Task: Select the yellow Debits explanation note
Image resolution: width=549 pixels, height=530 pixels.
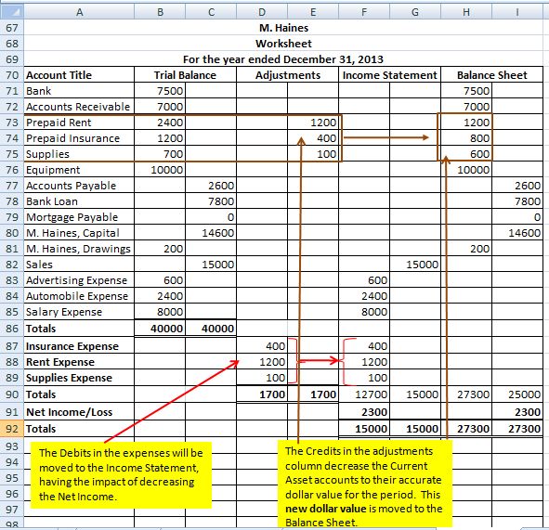Action: tap(121, 475)
